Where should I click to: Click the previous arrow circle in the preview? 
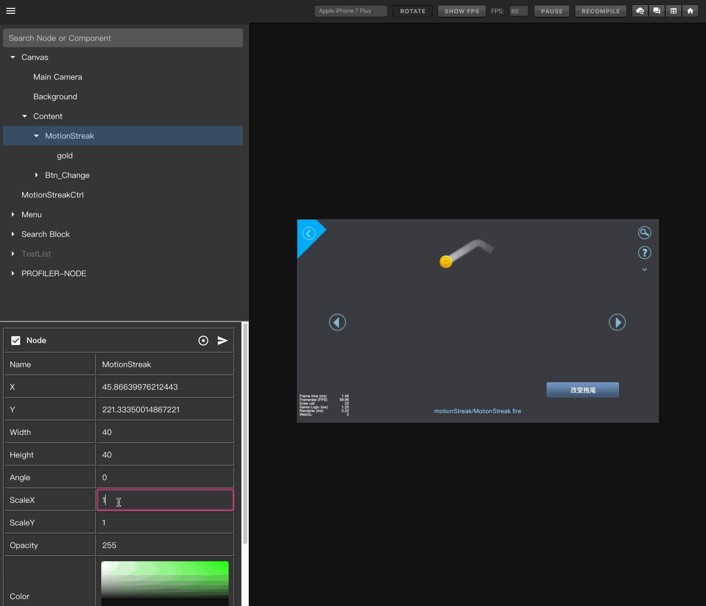tap(337, 322)
